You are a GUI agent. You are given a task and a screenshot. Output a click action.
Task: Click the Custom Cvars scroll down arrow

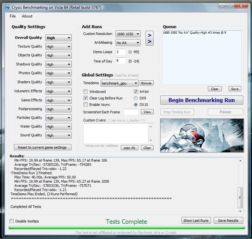(151, 141)
